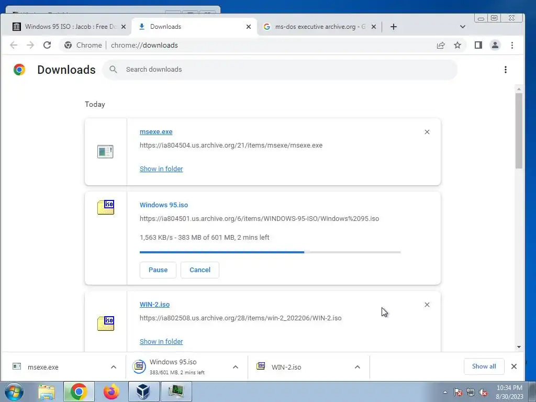Click the Chrome logo beside Downloads title

[19, 70]
